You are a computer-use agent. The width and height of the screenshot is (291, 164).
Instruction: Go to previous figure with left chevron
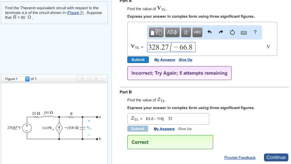click(x=82, y=78)
